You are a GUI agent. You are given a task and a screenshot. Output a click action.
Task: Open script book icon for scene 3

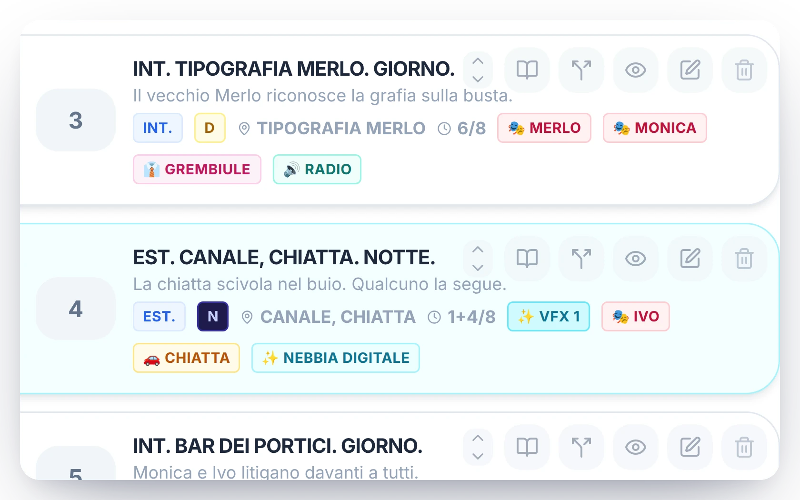[x=527, y=70]
